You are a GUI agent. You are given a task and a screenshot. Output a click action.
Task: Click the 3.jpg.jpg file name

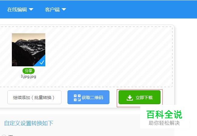29,76
